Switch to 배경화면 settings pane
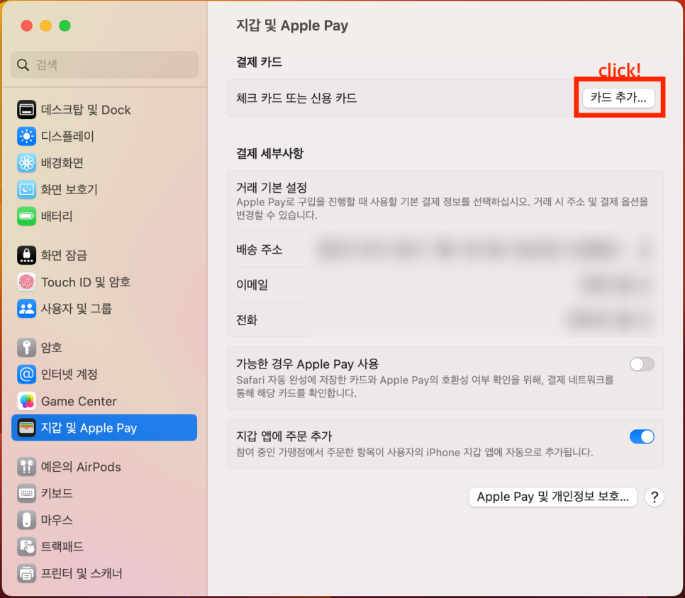This screenshot has width=685, height=598. pos(104,163)
